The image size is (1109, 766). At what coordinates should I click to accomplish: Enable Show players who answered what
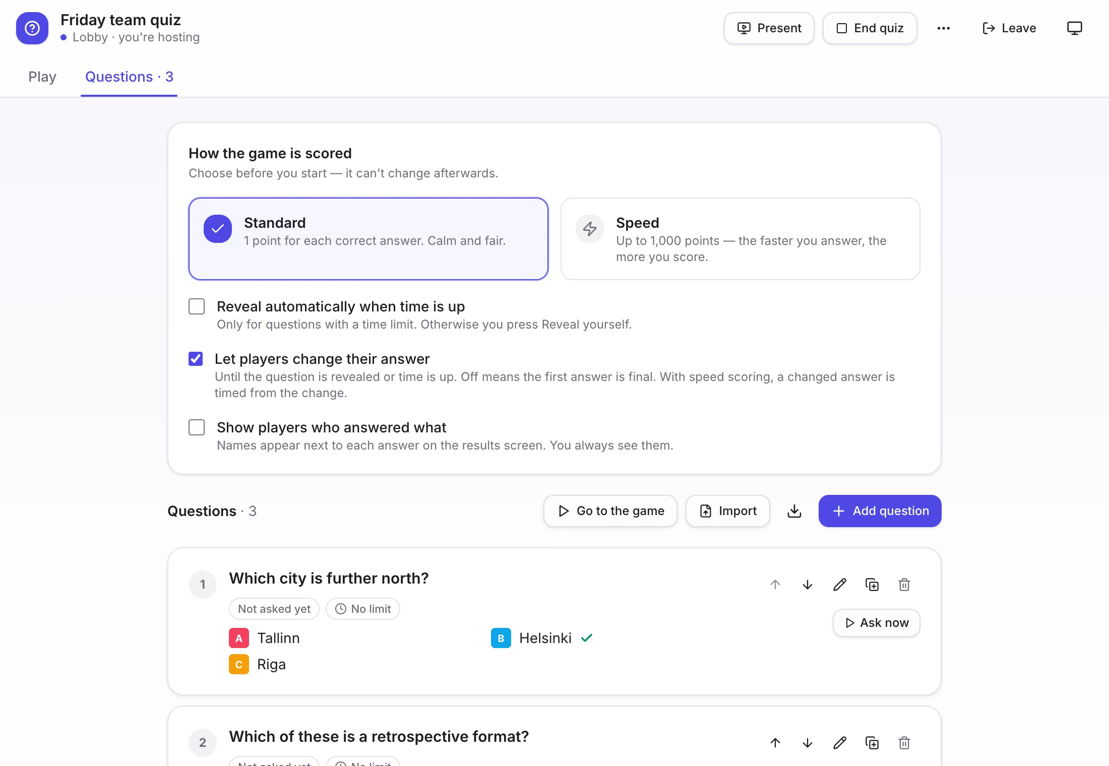click(x=197, y=427)
